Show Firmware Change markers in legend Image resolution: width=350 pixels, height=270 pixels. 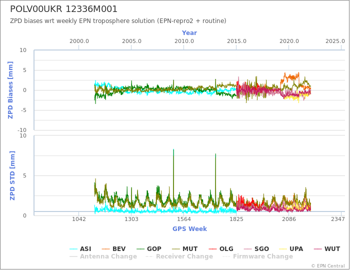pyautogui.click(x=258, y=256)
